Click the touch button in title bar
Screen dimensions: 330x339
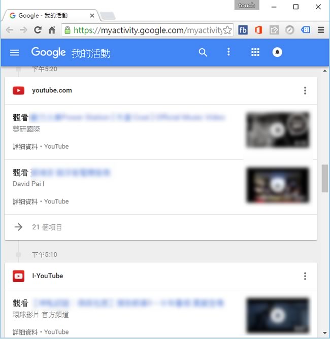pyautogui.click(x=247, y=5)
